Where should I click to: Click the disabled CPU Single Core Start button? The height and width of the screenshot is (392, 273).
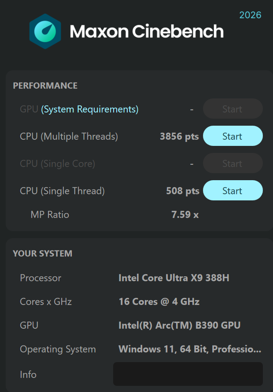[232, 163]
